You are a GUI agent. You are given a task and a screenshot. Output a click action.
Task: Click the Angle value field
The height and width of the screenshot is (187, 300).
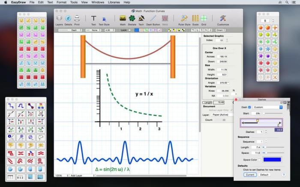(223, 83)
